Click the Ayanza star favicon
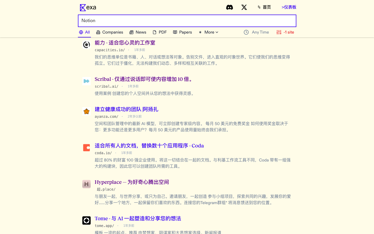Screen dimensions: 374x234 pos(86,111)
